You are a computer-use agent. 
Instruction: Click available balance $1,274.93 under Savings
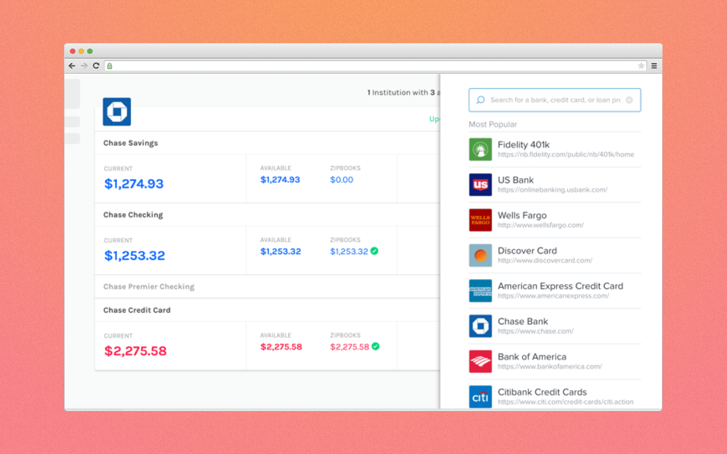point(280,180)
